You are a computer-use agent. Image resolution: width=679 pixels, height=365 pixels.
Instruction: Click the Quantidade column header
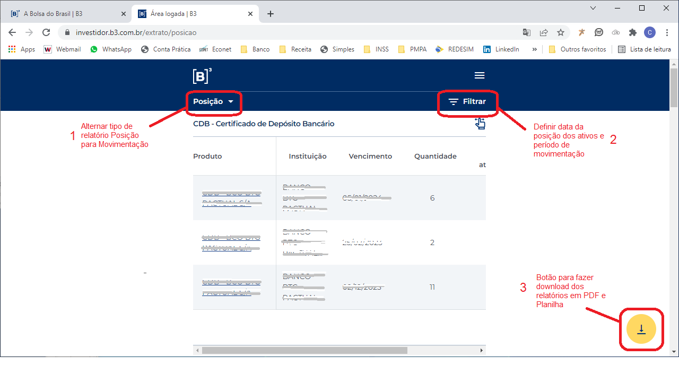[x=436, y=157]
